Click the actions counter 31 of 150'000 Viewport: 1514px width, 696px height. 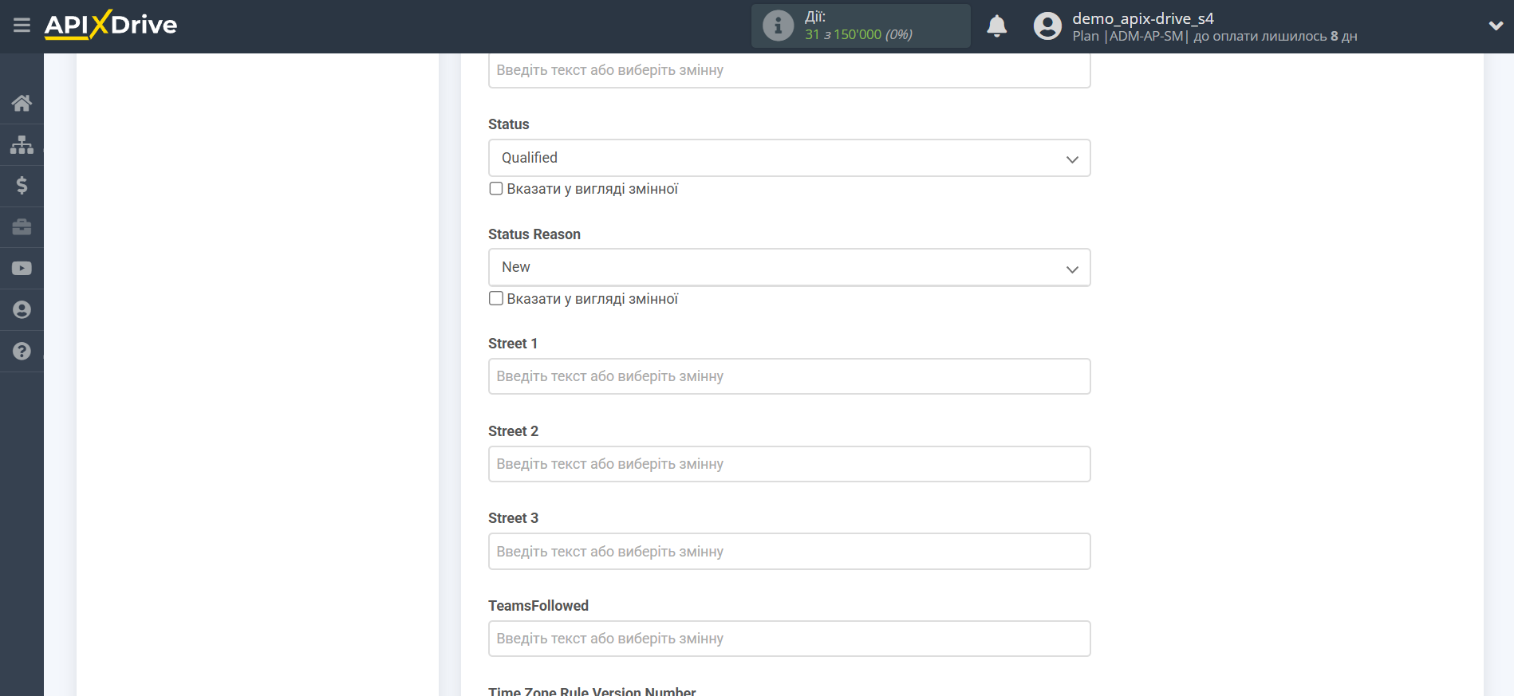pos(858,35)
